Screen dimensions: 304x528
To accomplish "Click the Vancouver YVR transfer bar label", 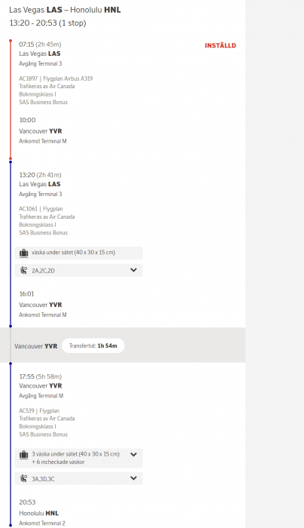I will (x=36, y=346).
